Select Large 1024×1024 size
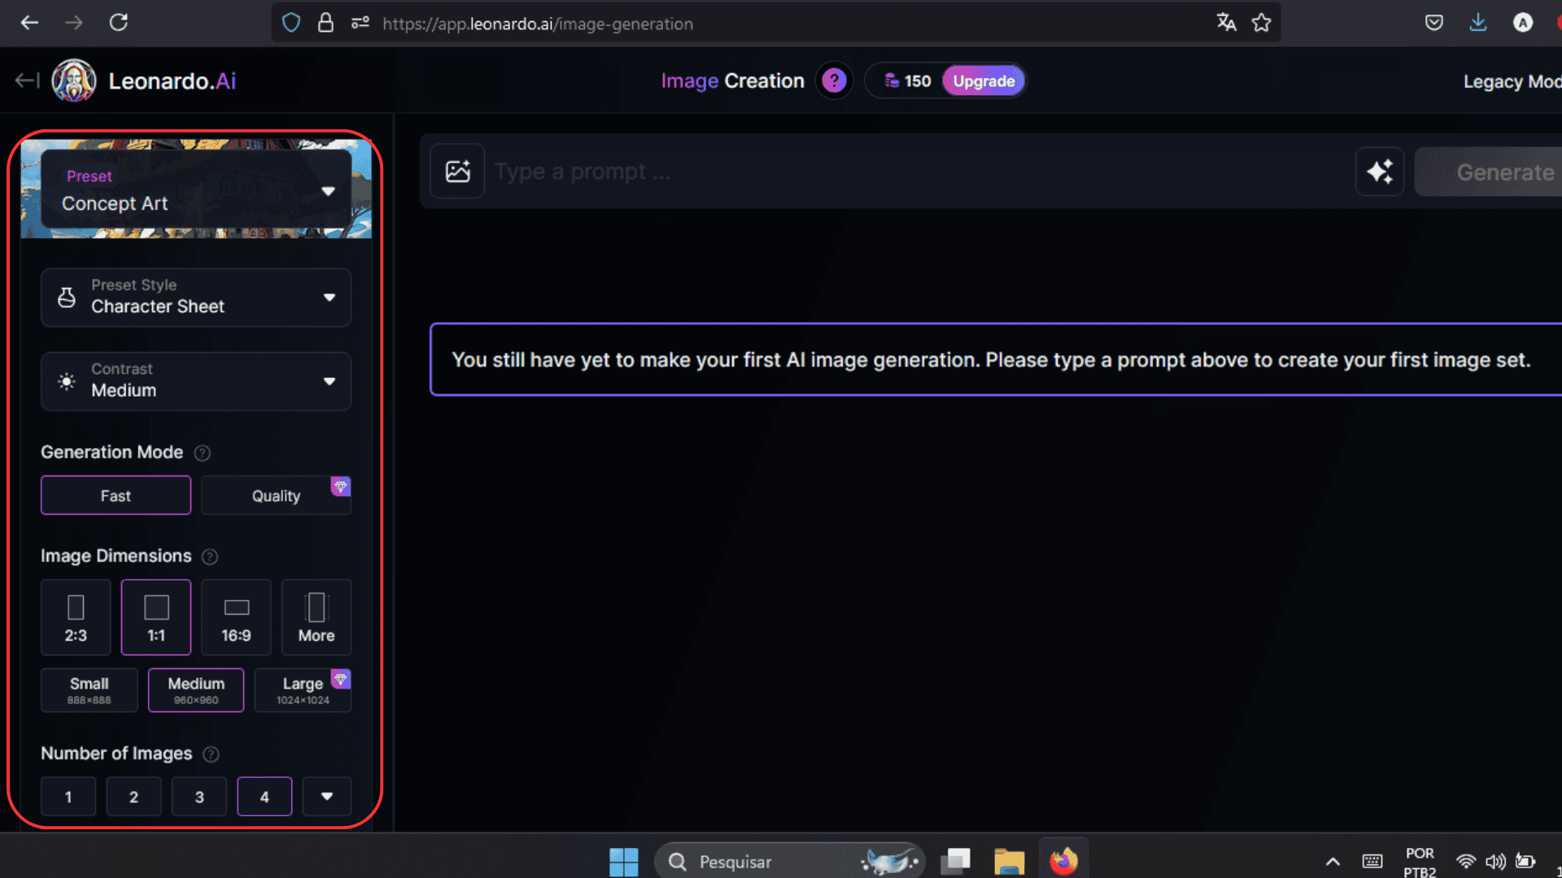This screenshot has height=878, width=1562. pyautogui.click(x=303, y=690)
